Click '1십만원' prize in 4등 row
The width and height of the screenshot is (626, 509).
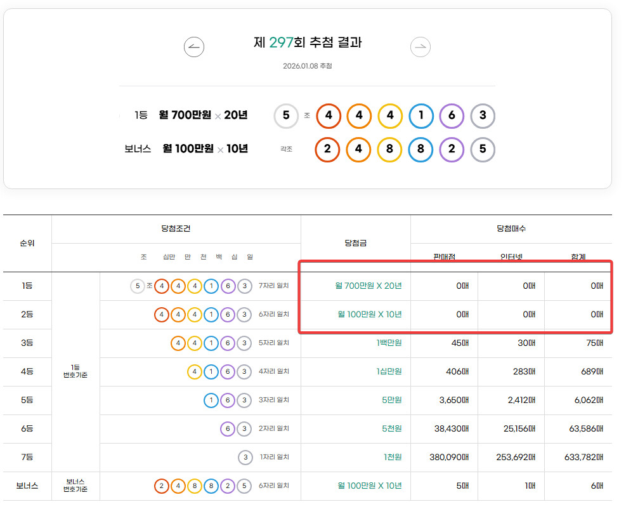[x=389, y=371]
